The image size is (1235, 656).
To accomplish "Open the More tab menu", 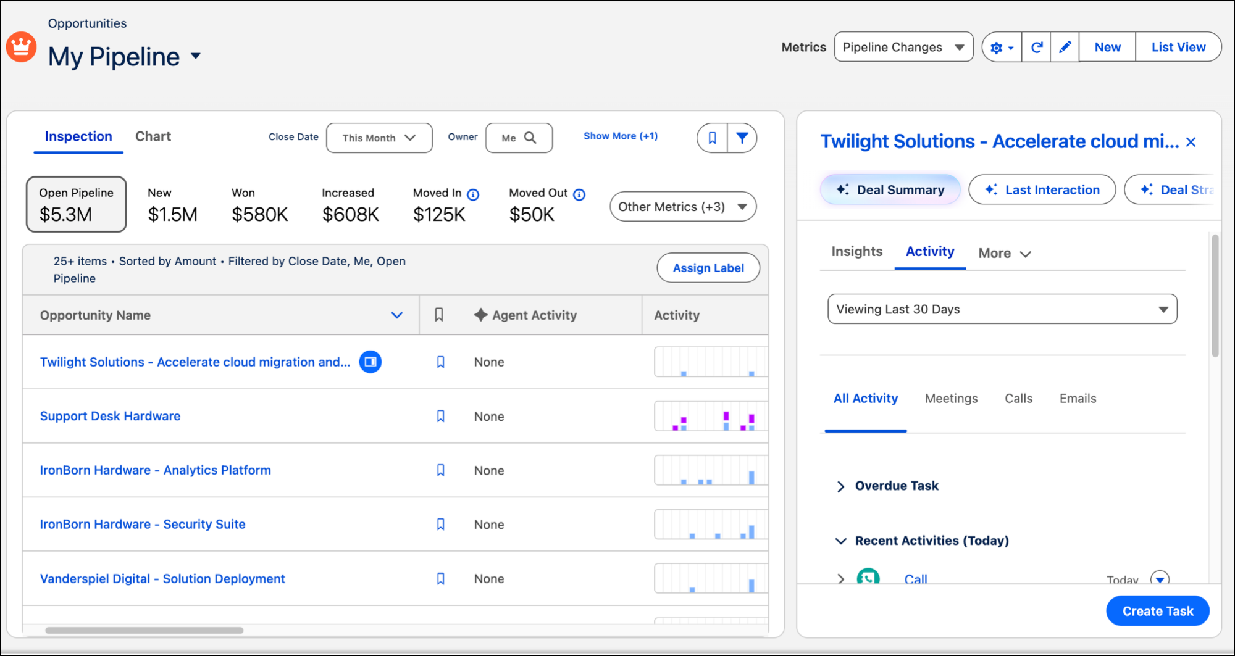I will point(1005,253).
